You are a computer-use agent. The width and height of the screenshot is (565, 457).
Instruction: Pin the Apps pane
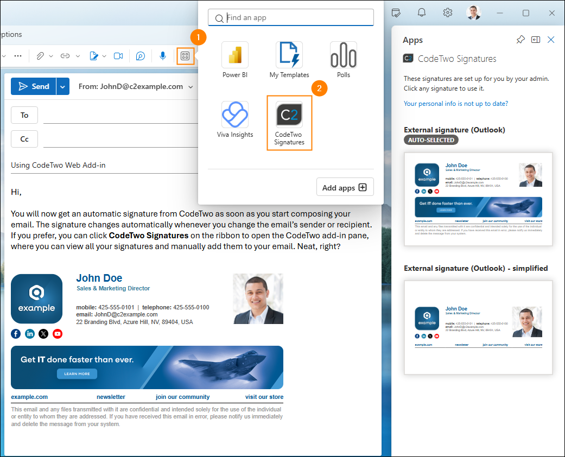[x=520, y=40]
